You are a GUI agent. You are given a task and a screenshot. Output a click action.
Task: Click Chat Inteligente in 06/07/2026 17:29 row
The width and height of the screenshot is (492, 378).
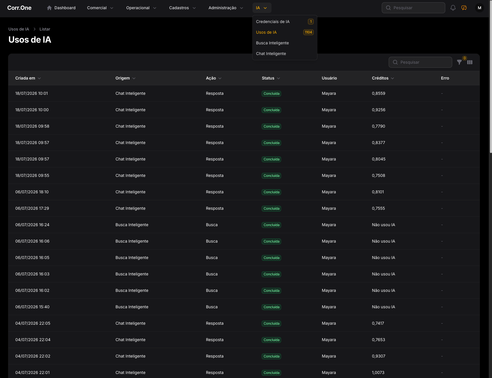130,208
